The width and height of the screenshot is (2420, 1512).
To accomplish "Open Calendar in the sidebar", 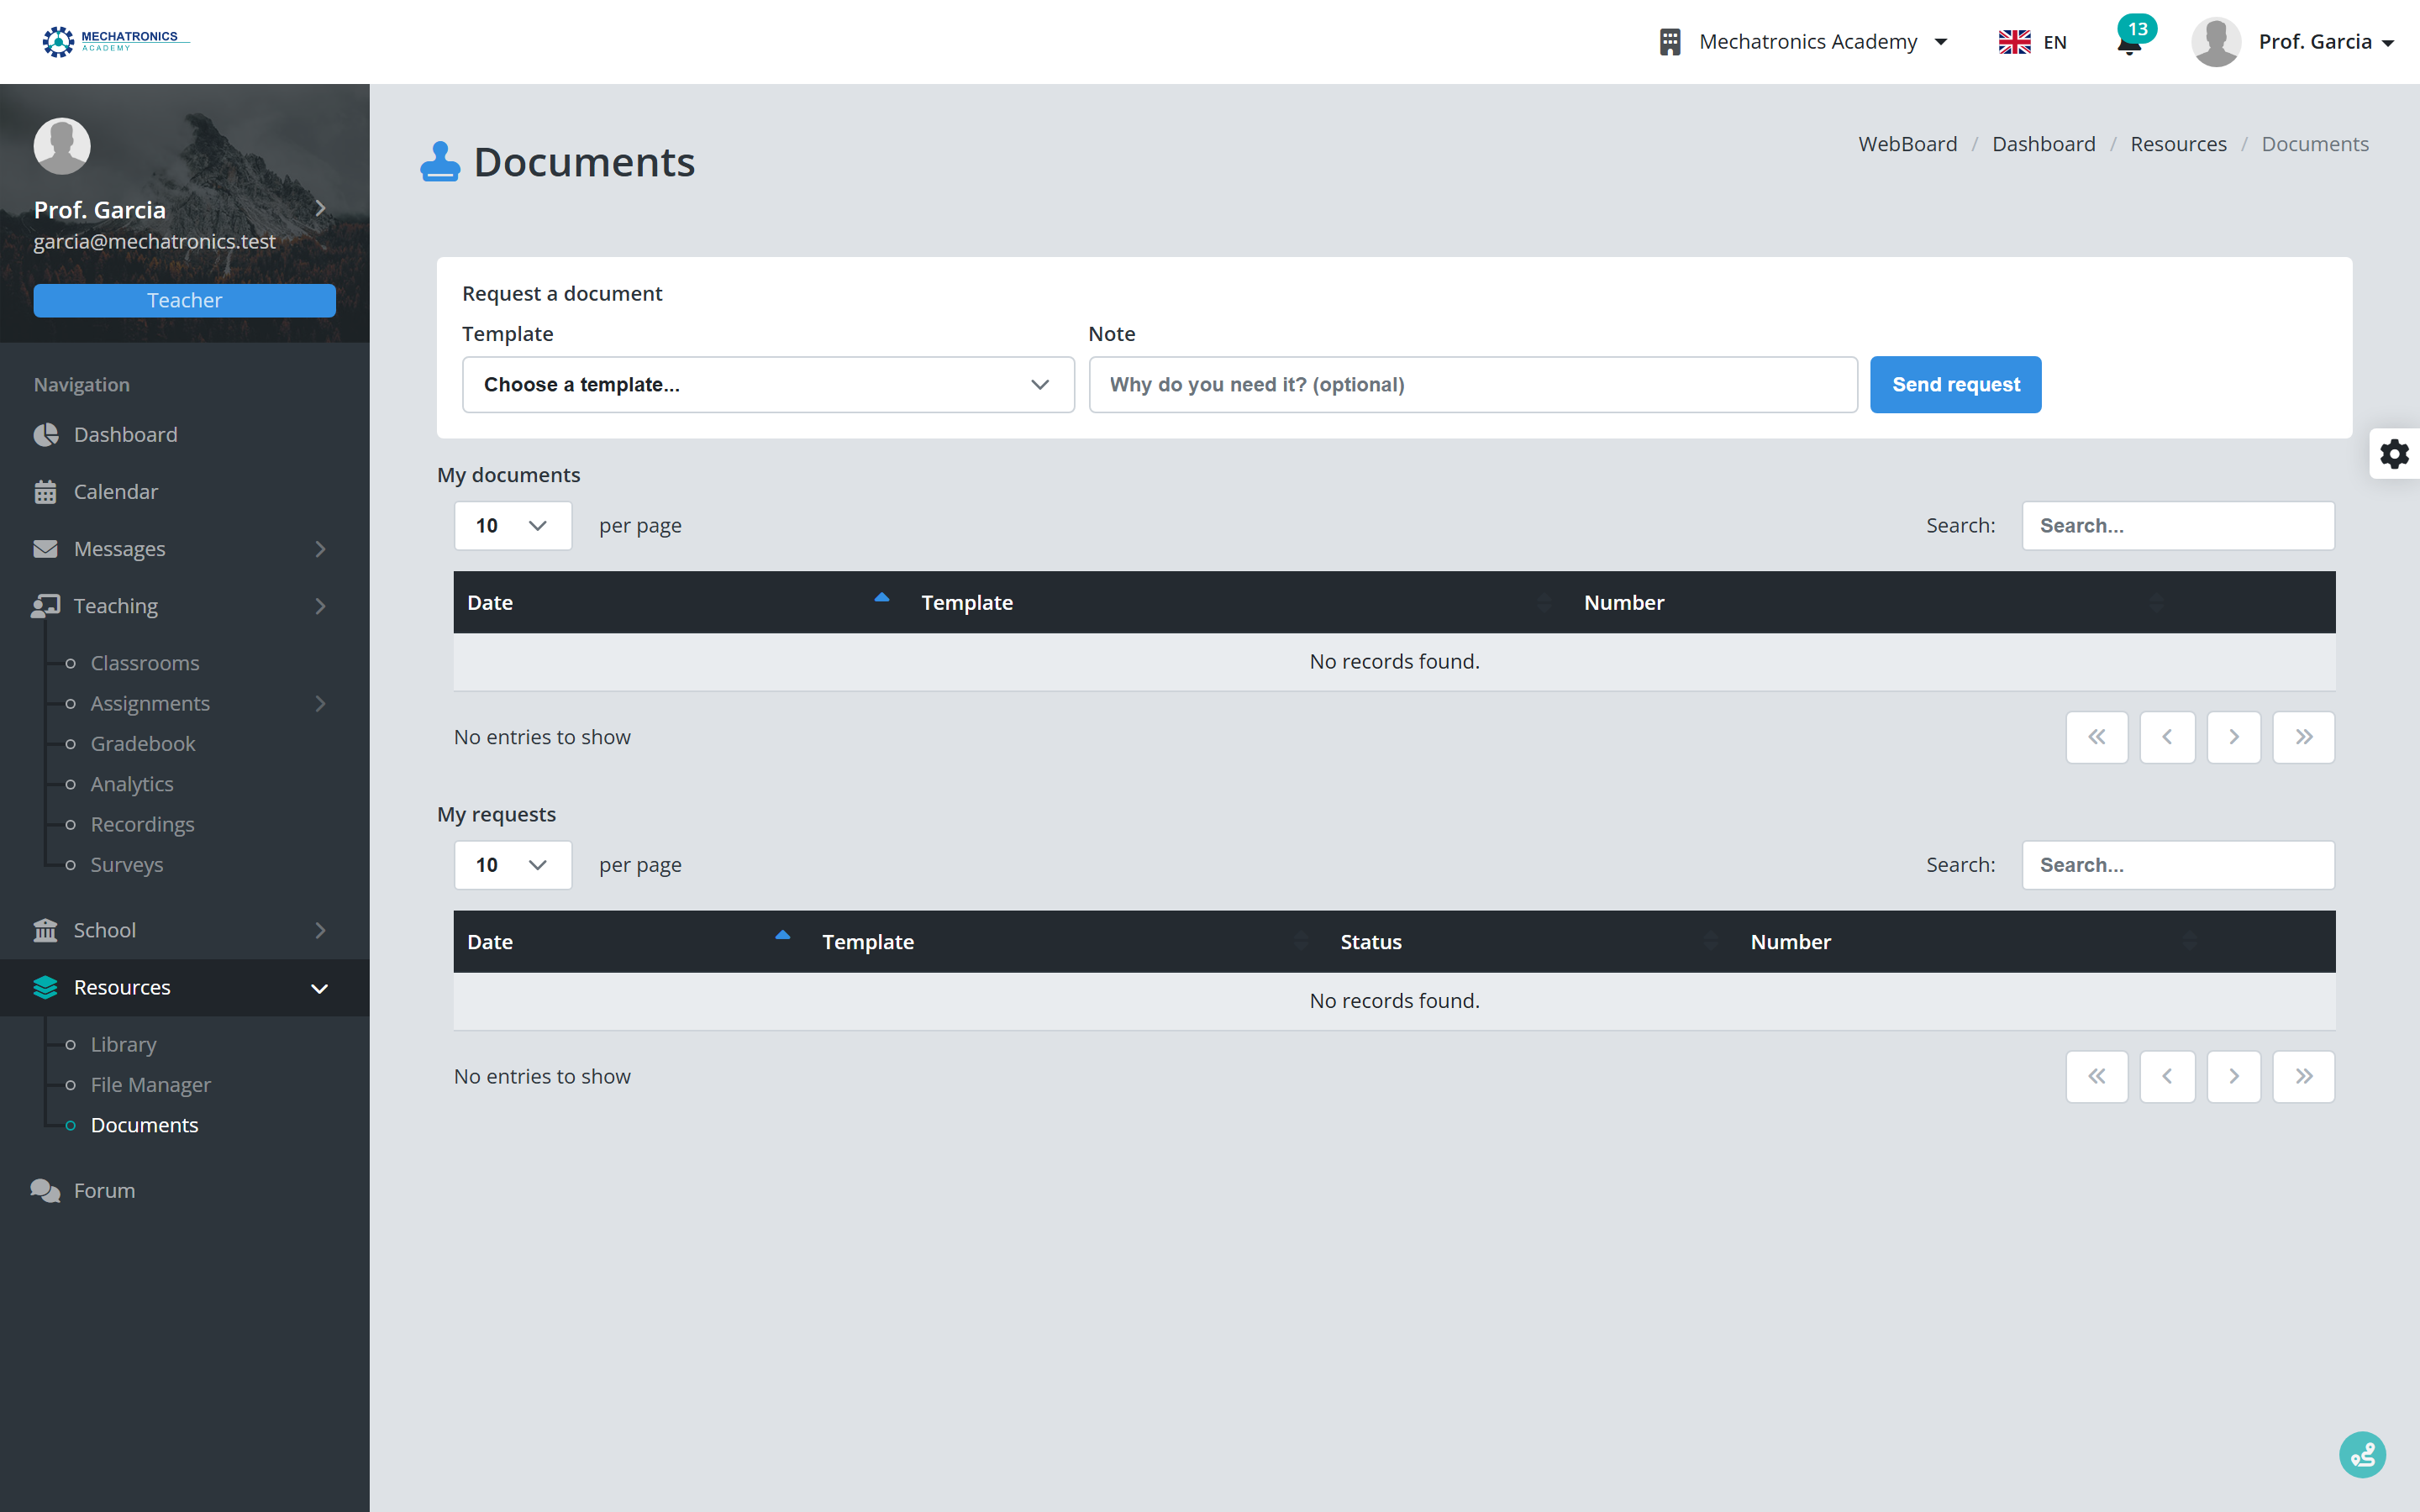I will tap(185, 492).
